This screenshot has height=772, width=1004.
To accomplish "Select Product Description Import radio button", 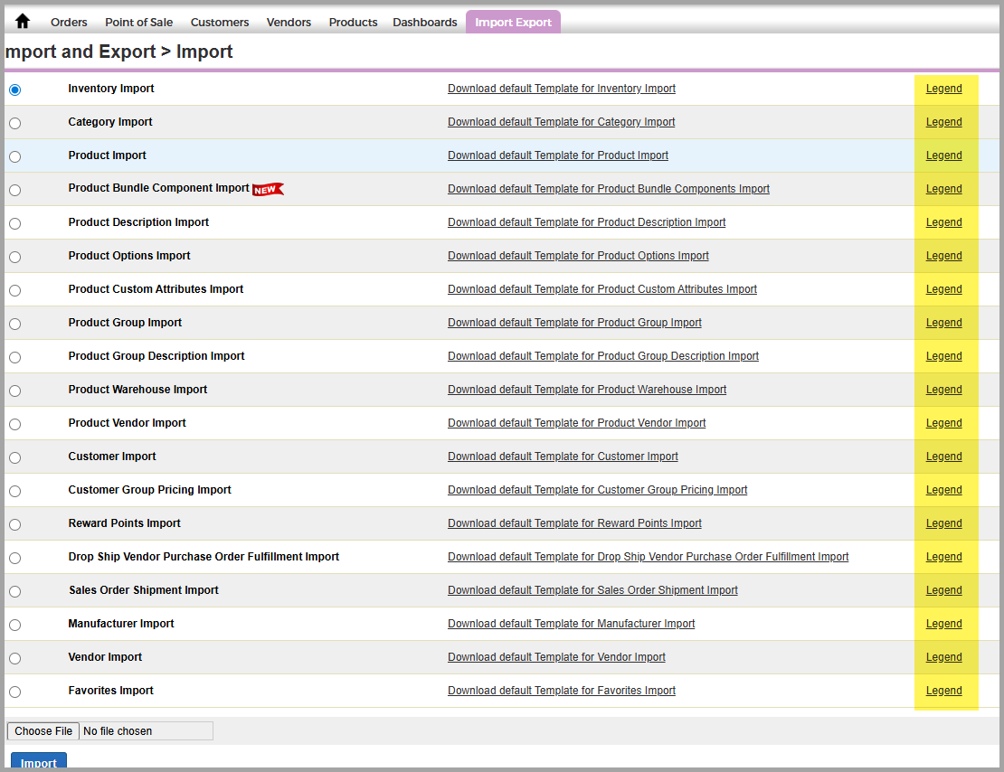I will pos(14,223).
